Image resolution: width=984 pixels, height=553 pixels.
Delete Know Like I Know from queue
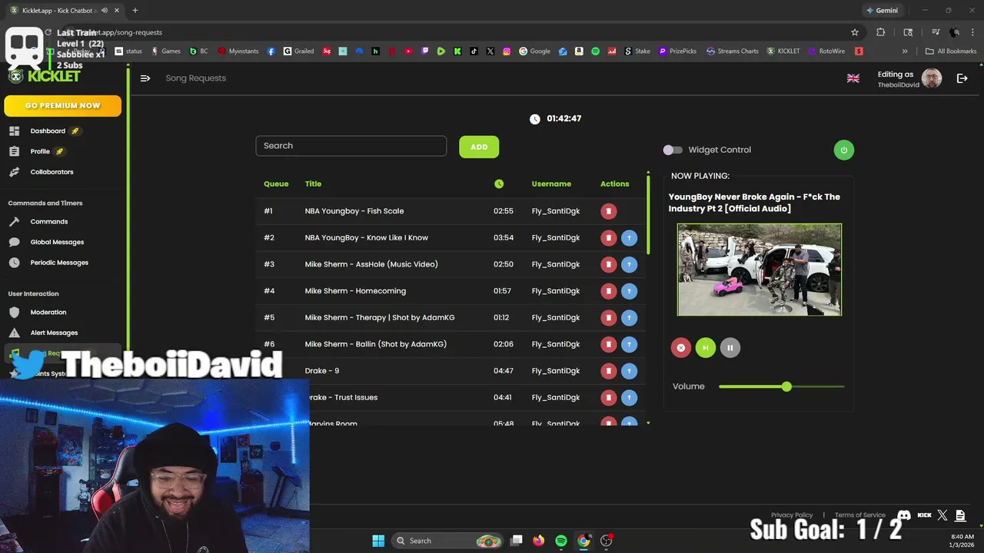pyautogui.click(x=608, y=238)
